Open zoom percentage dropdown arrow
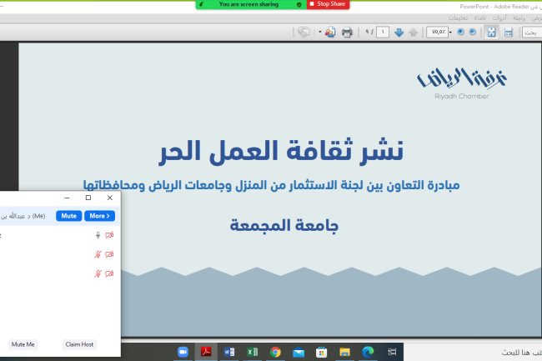Image resolution: width=542 pixels, height=361 pixels. [450, 33]
